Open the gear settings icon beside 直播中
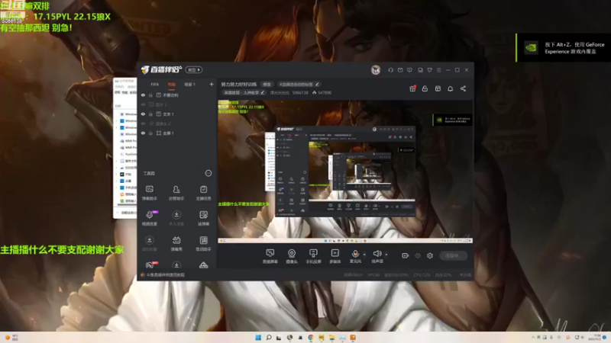611x343 pixels. tap(430, 255)
